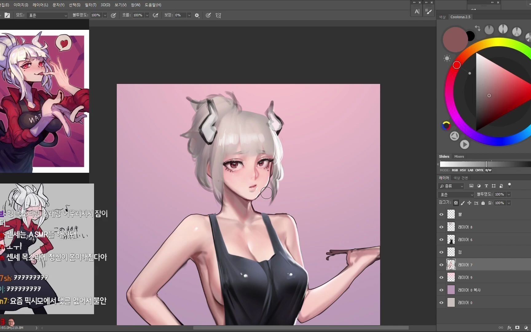Open layer blend mode 표준 dropdown
The width and height of the screenshot is (531, 332).
pos(456,195)
